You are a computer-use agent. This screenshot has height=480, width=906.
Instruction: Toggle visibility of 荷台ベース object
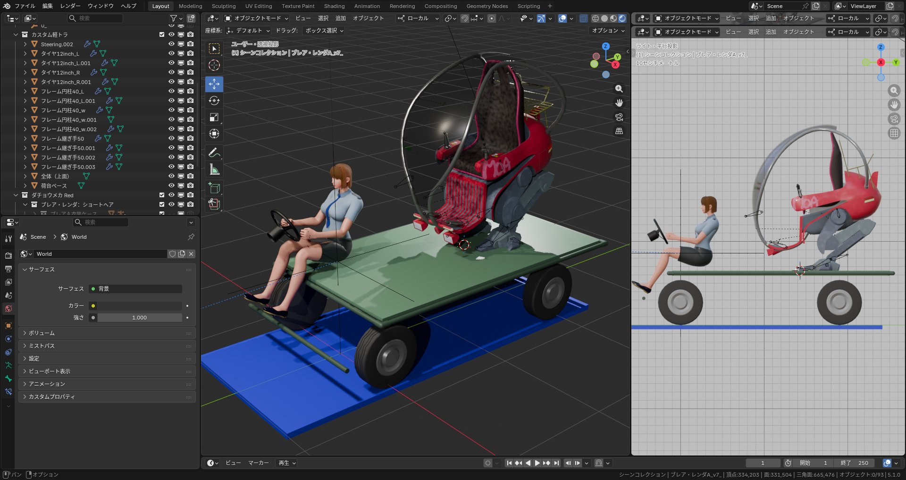(x=171, y=185)
